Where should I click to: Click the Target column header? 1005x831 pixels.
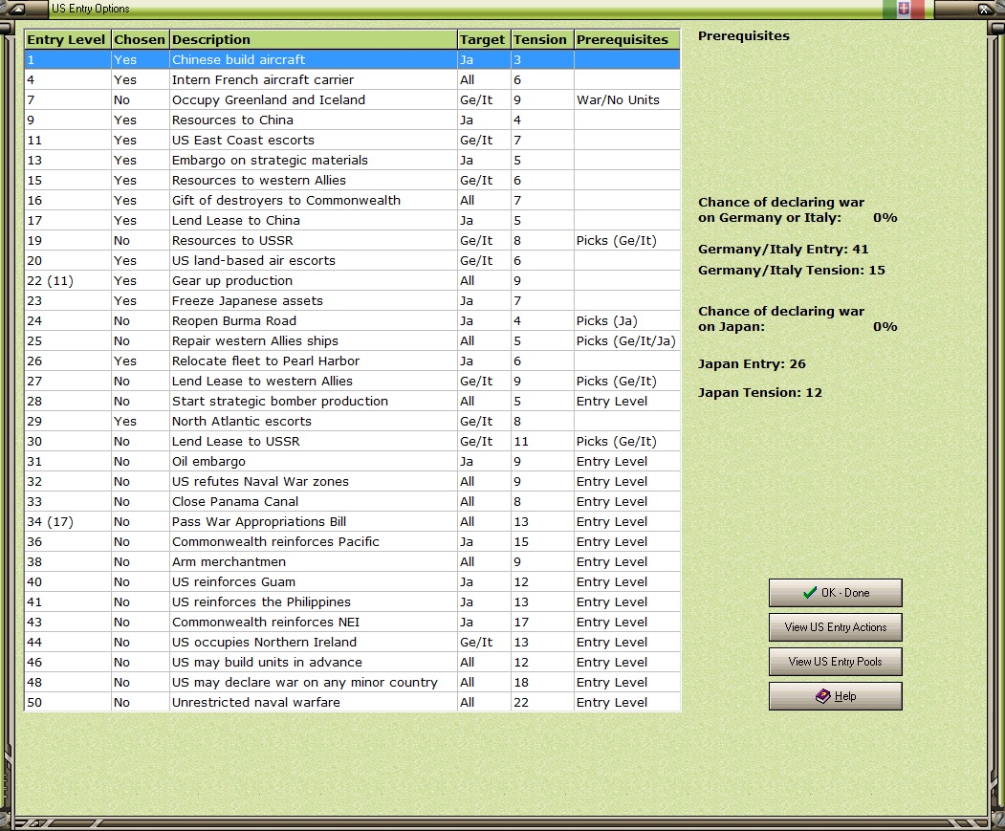pyautogui.click(x=484, y=40)
